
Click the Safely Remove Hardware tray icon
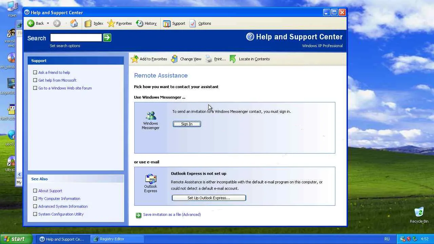coord(415,239)
